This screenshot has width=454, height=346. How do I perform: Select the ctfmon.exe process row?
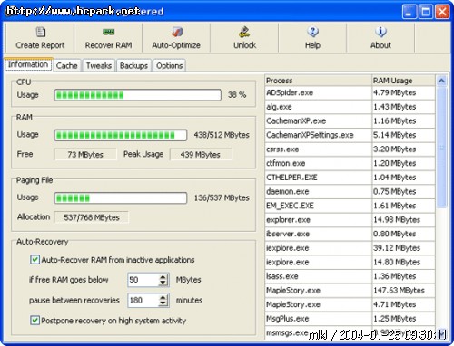tap(350, 163)
